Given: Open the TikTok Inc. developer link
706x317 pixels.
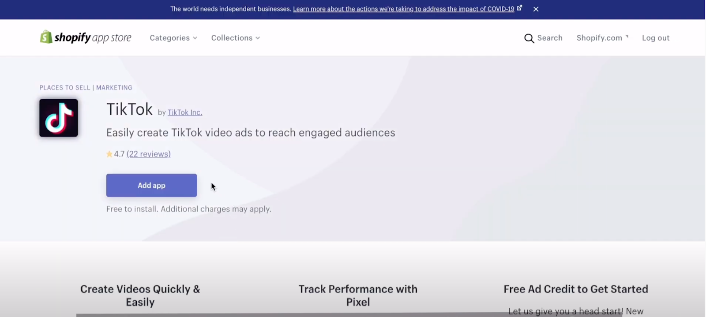Looking at the screenshot, I should pyautogui.click(x=185, y=112).
